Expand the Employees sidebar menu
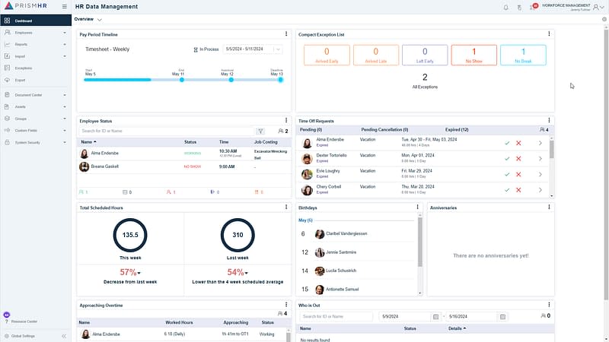This screenshot has height=342, width=609. click(34, 33)
